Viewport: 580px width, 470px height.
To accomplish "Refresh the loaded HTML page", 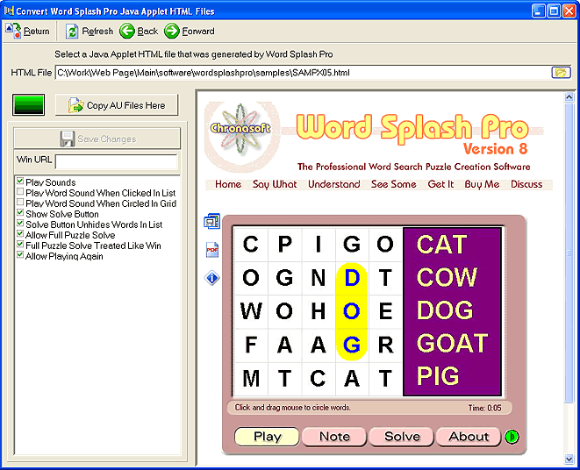I will tap(73, 32).
